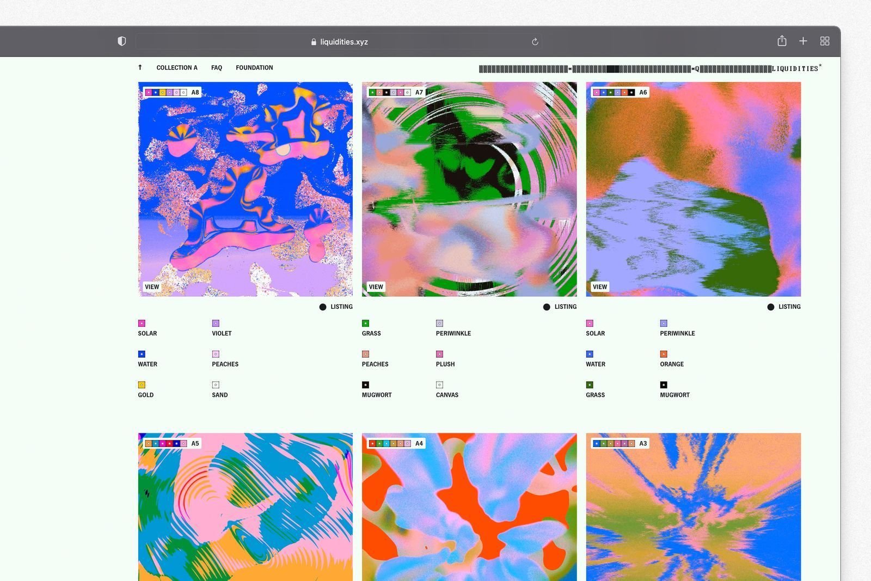This screenshot has height=581, width=871.
Task: Select WATER swatch under A6
Action: pos(590,354)
